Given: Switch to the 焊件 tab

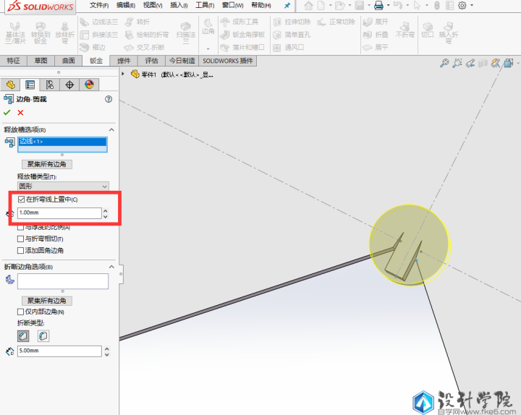Looking at the screenshot, I should coord(124,61).
